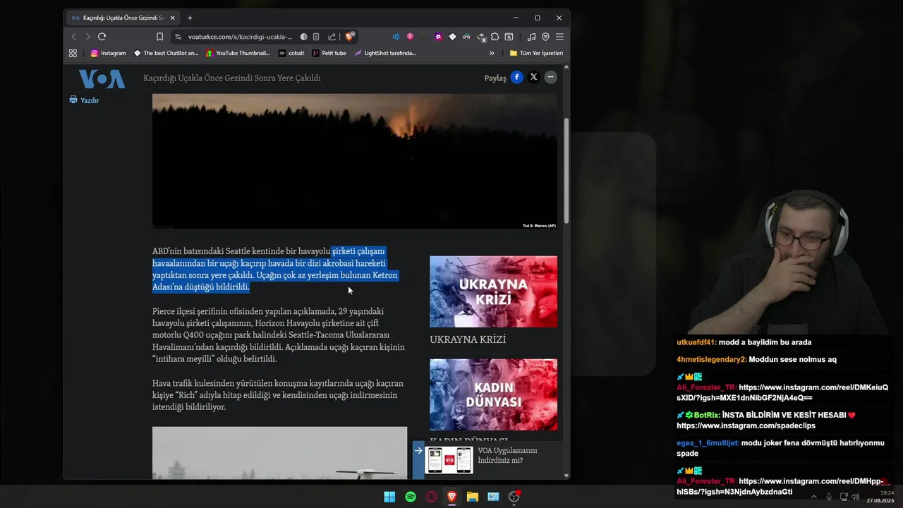Click the Brave icon in the taskbar
The height and width of the screenshot is (508, 903).
(x=451, y=497)
